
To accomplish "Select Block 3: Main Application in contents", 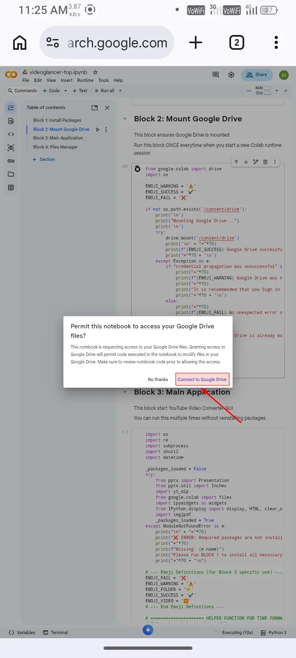I will click(x=58, y=138).
